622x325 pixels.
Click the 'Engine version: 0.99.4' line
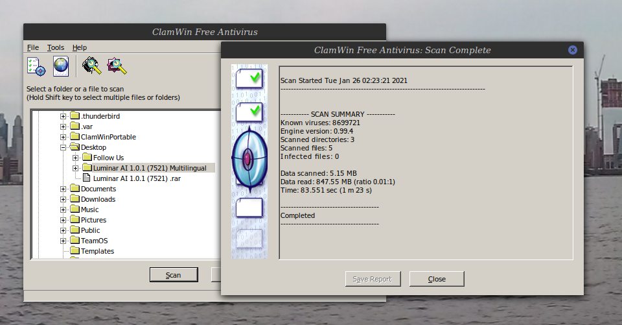point(317,131)
